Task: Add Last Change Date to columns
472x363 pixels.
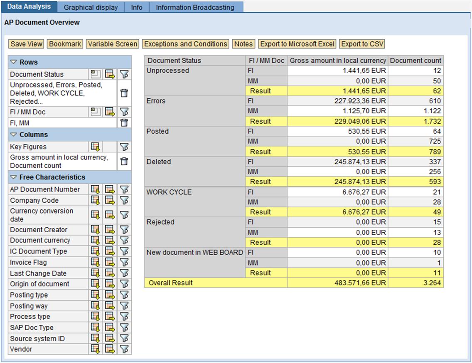Action: 109,273
